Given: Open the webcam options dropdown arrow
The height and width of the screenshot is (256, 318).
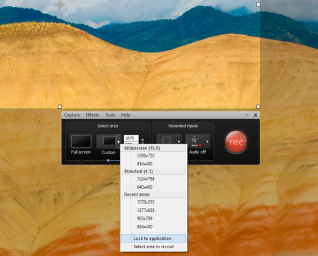Looking at the screenshot, I should coord(179,141).
